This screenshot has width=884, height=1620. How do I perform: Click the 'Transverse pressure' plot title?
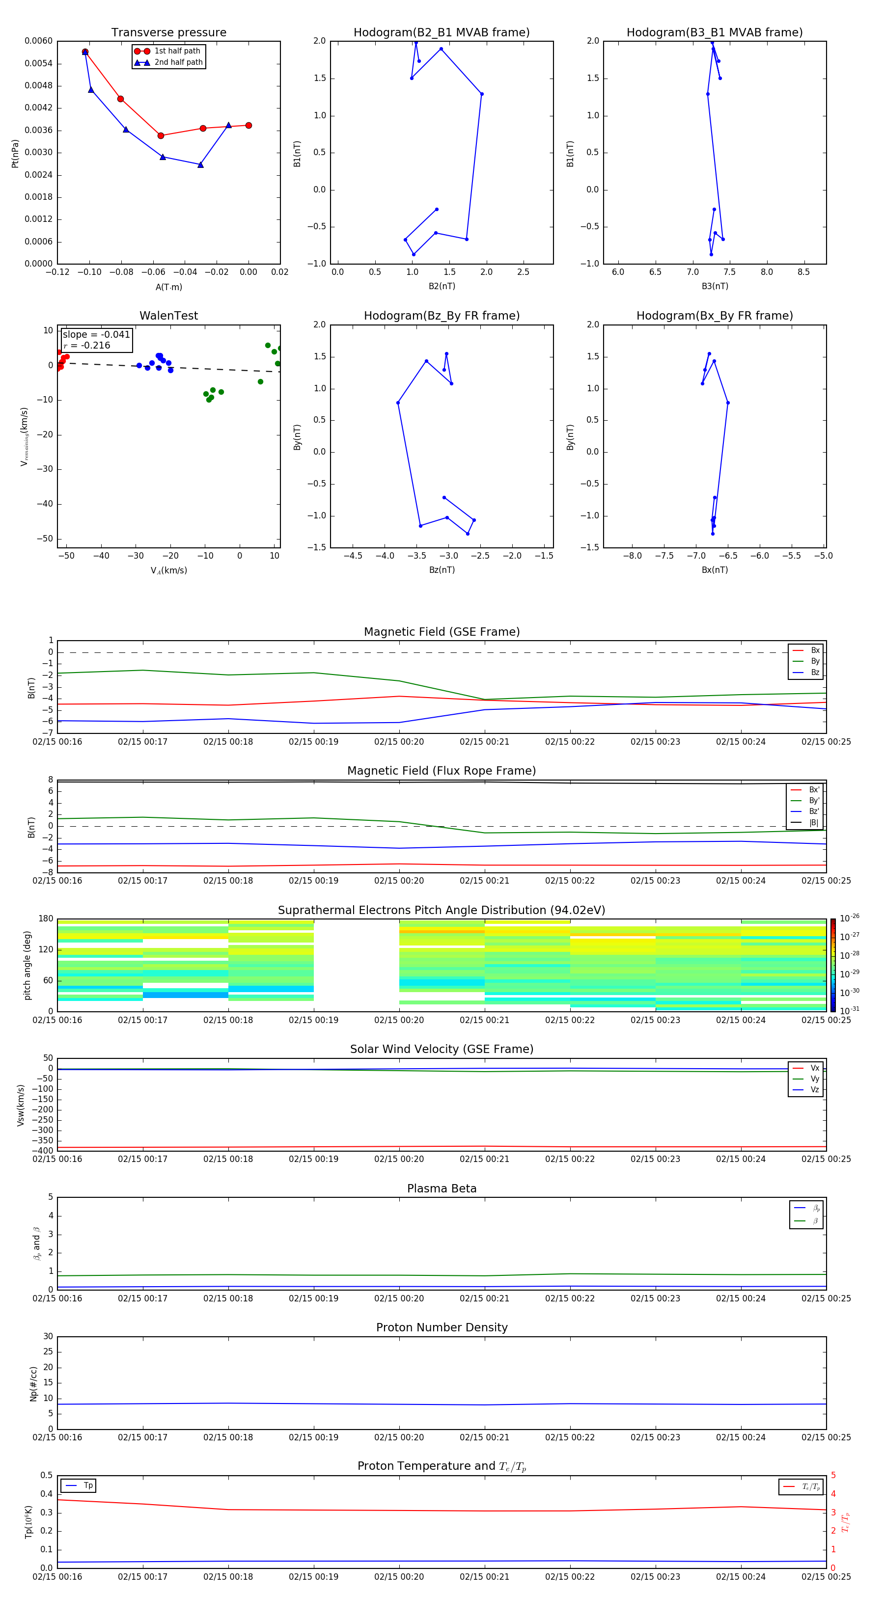click(168, 33)
